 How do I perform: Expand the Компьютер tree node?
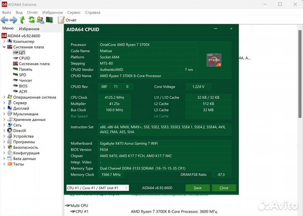(4, 41)
